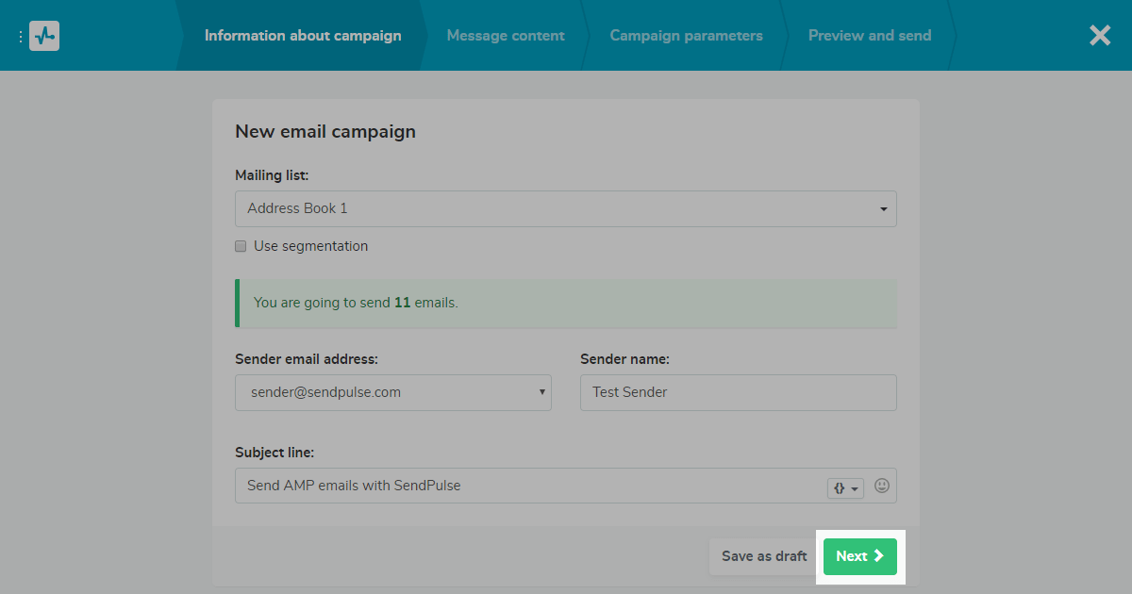The width and height of the screenshot is (1132, 594).
Task: Enable the Use segmentation checkbox
Action: 241,246
